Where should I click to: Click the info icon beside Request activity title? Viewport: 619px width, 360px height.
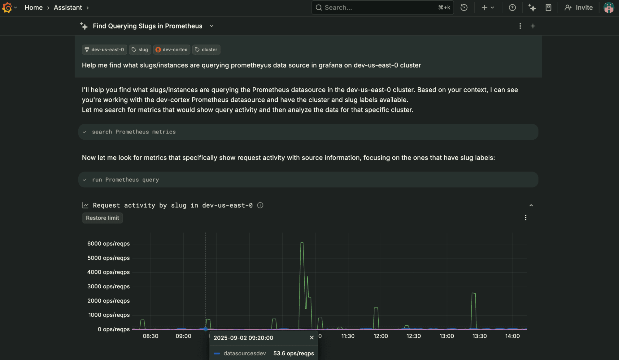point(260,205)
